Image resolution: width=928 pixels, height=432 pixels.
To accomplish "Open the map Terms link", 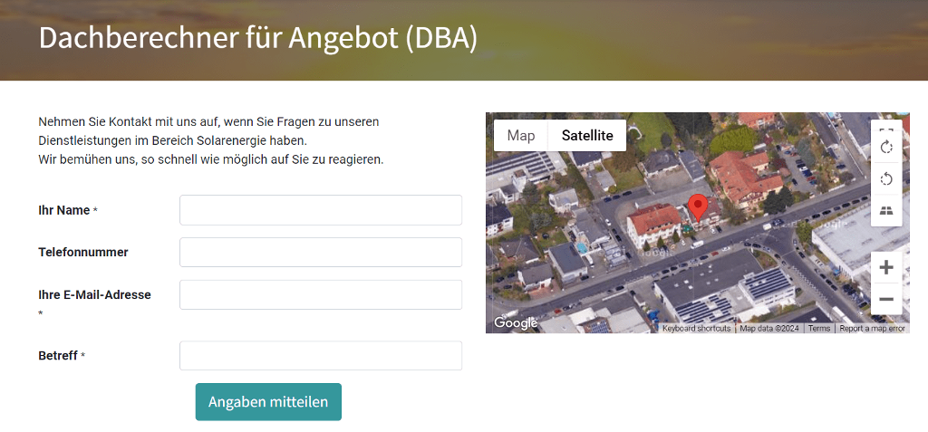I will (x=819, y=329).
